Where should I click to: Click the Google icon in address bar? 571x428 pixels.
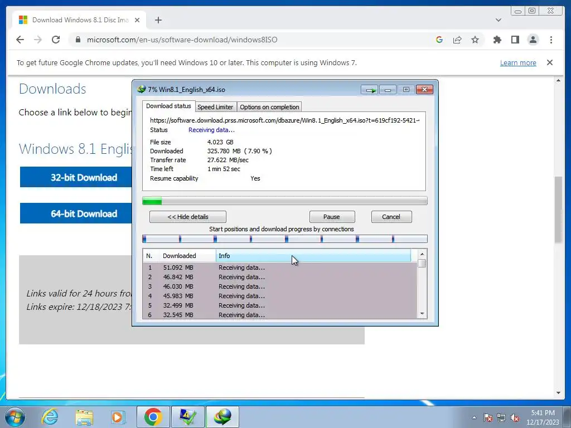click(x=439, y=40)
